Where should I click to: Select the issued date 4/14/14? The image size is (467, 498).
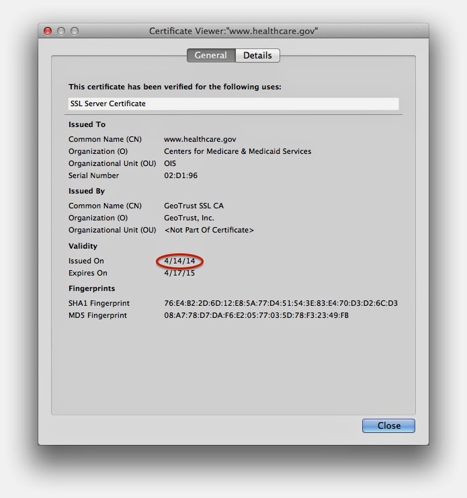pos(179,261)
